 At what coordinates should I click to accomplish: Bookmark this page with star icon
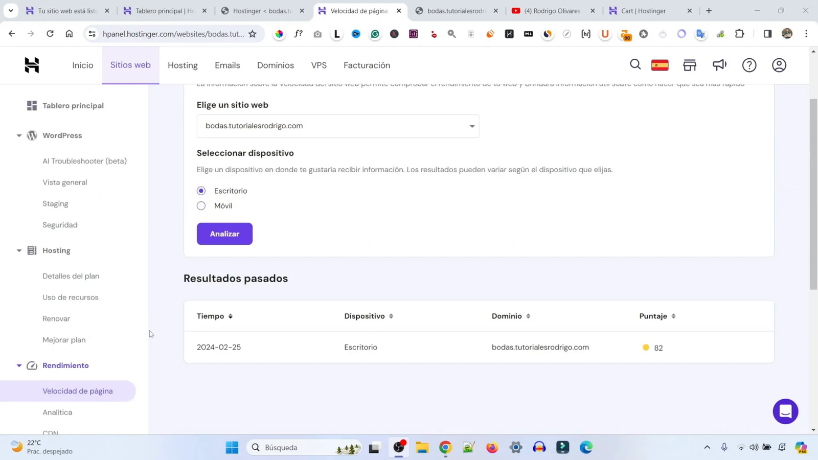[253, 34]
